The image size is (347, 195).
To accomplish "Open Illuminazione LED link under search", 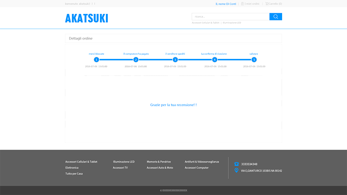I will pyautogui.click(x=232, y=23).
